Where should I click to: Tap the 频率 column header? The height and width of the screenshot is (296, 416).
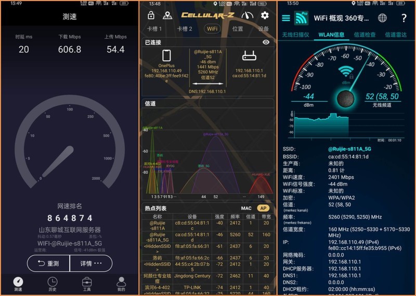235,217
